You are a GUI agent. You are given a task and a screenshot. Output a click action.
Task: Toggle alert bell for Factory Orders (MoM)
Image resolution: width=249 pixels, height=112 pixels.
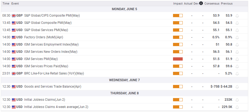(237, 37)
